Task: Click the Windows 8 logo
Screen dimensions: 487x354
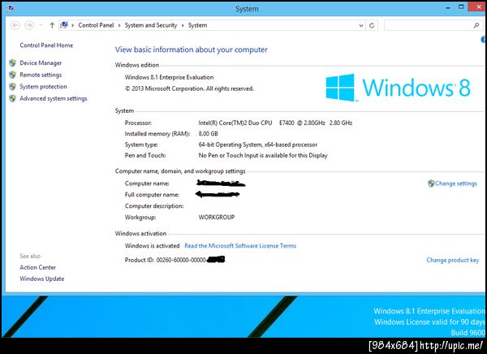Action: click(398, 88)
